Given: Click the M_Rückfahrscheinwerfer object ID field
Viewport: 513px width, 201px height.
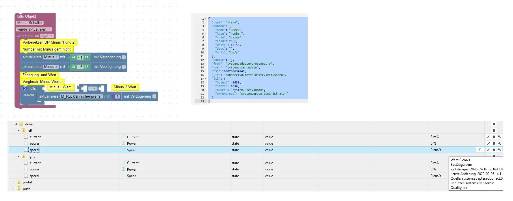Looking at the screenshot, I should pos(81,96).
